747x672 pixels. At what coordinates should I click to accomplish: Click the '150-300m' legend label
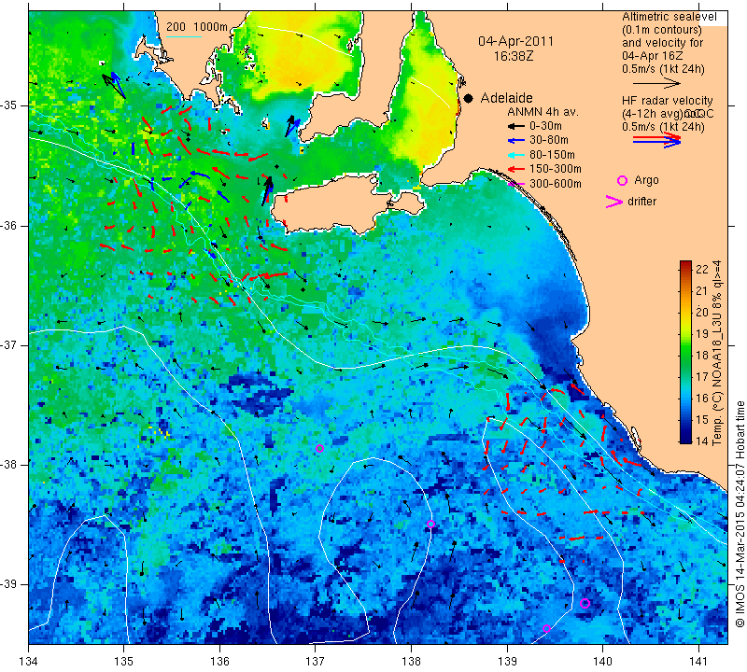click(x=555, y=169)
